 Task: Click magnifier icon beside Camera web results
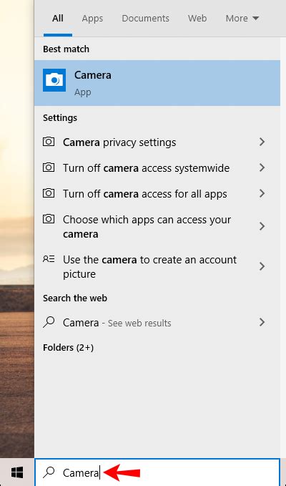pos(49,322)
